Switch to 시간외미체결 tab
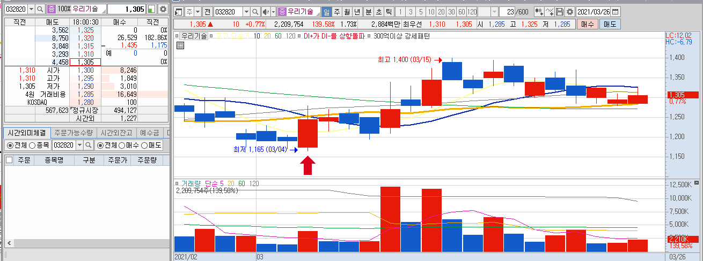The height and width of the screenshot is (261, 703). (27, 133)
